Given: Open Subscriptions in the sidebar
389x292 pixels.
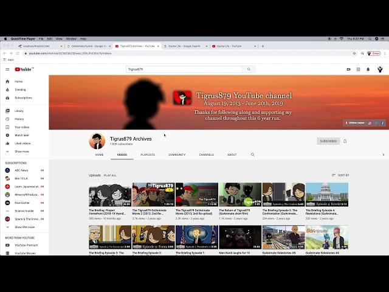Looking at the screenshot, I should (x=24, y=98).
